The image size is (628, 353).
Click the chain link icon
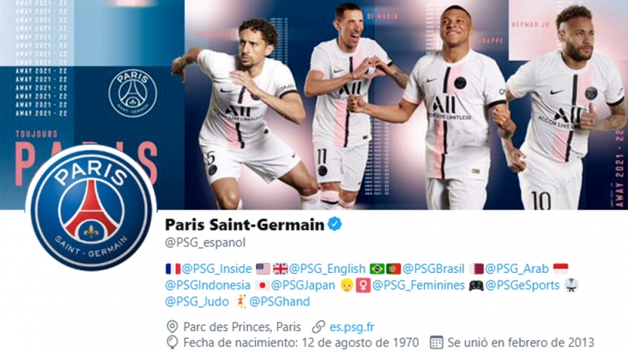(319, 326)
